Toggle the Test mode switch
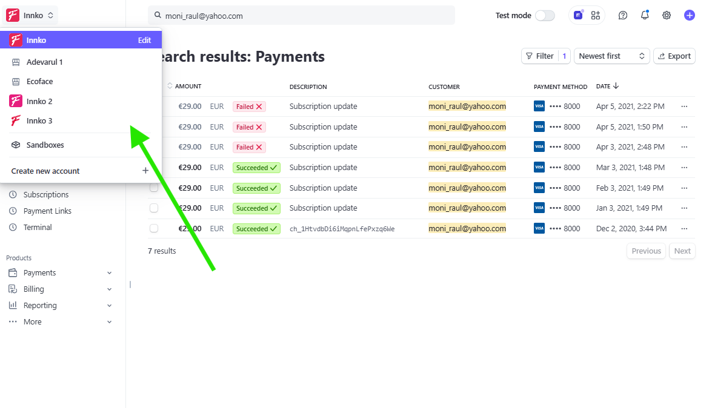This screenshot has height=408, width=712. [545, 15]
